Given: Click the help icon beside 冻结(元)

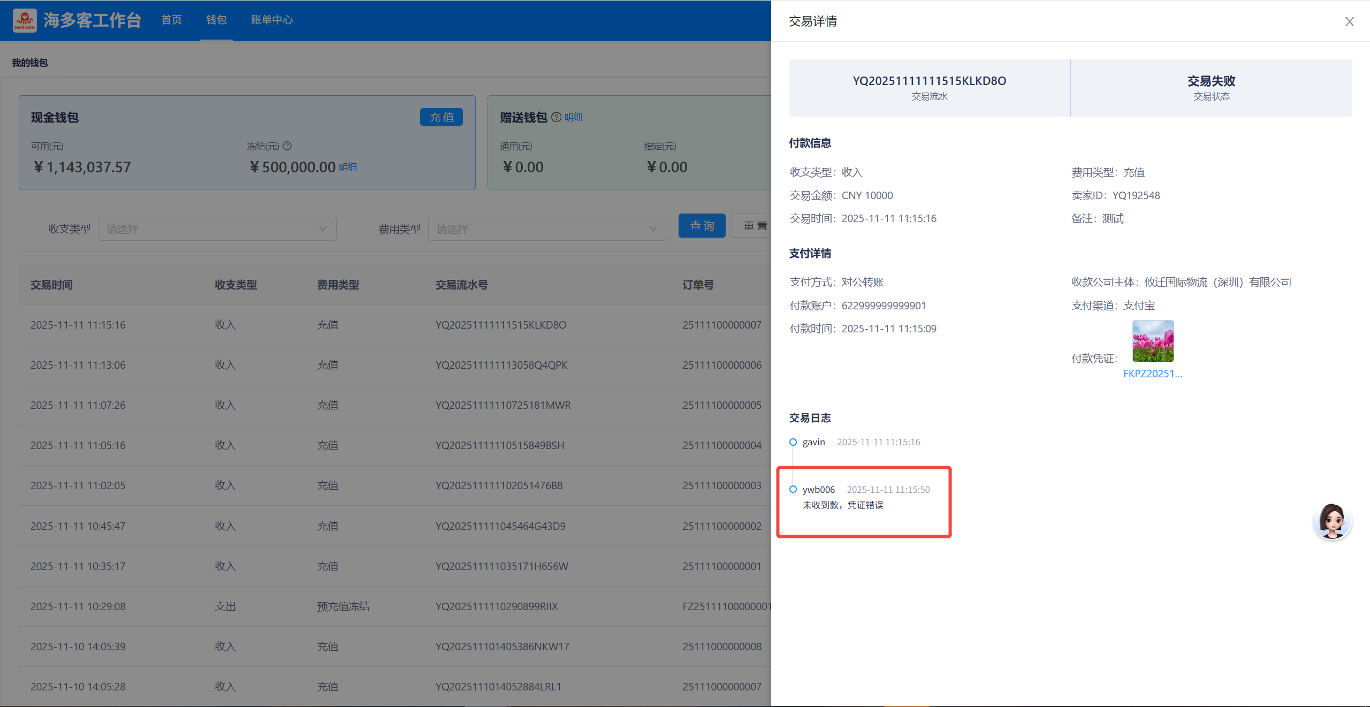Looking at the screenshot, I should click(x=287, y=146).
